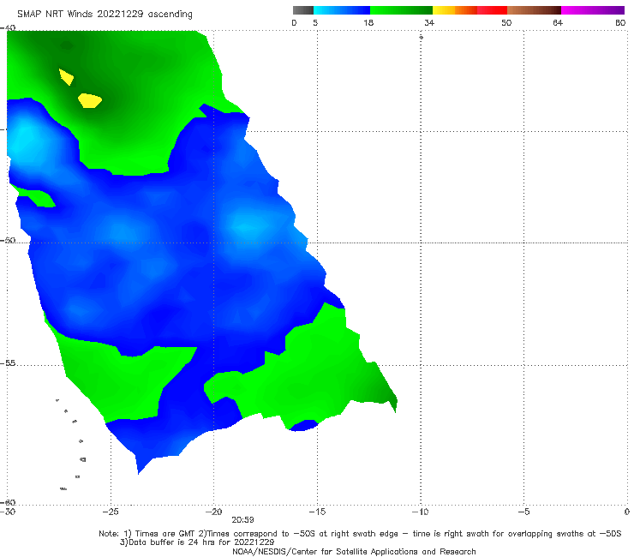Click the colorbar label "18"

point(368,22)
